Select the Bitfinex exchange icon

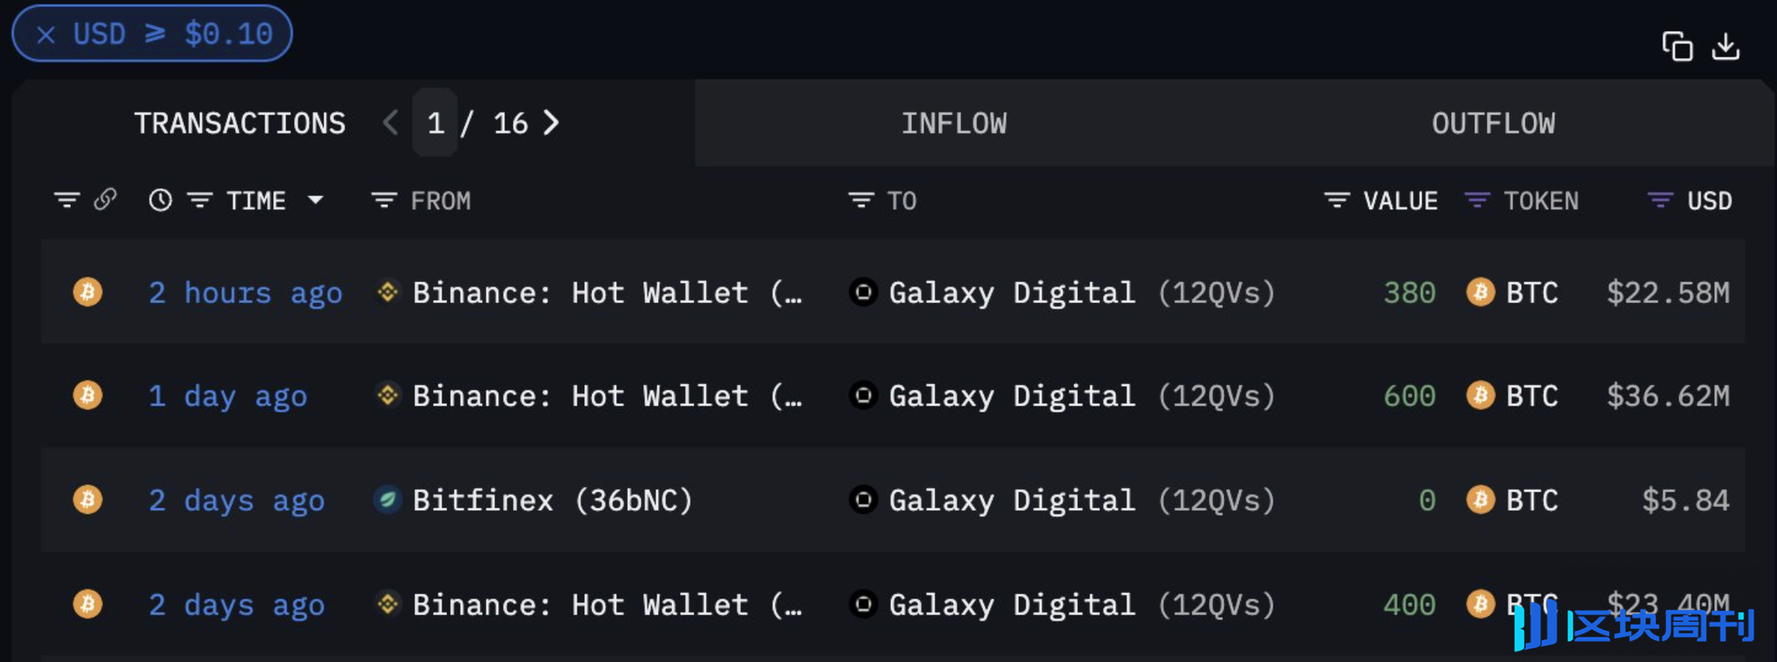(387, 500)
